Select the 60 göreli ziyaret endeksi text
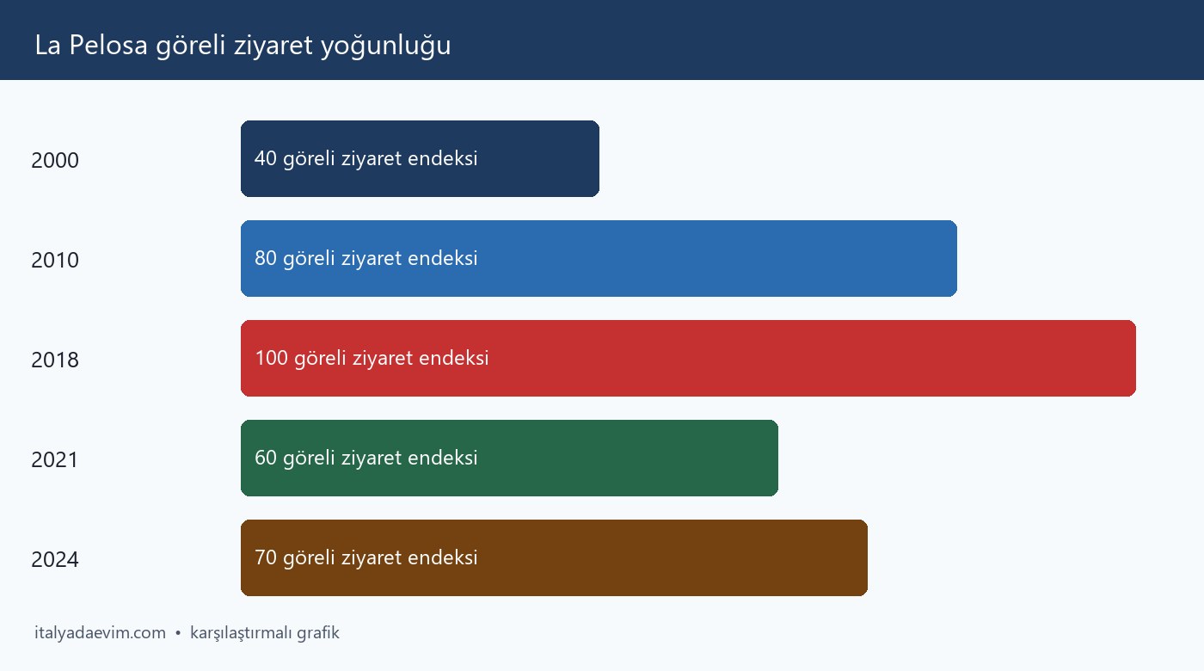 click(x=366, y=459)
